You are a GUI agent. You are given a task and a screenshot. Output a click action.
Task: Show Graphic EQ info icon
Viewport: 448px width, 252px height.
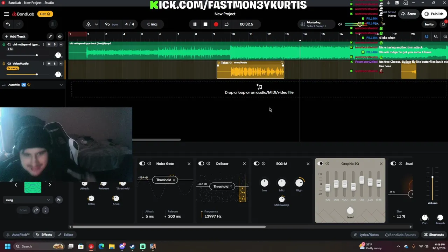pyautogui.click(x=327, y=163)
